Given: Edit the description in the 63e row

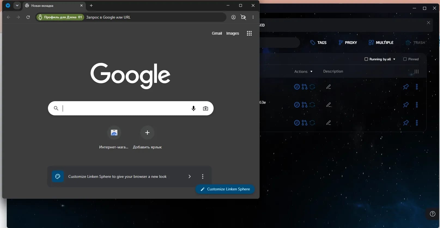Looking at the screenshot, I should coord(329,105).
